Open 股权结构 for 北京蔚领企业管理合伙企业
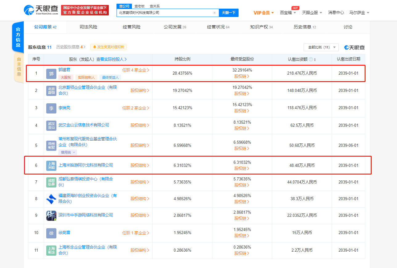This screenshot has height=268, width=397. tap(140, 91)
